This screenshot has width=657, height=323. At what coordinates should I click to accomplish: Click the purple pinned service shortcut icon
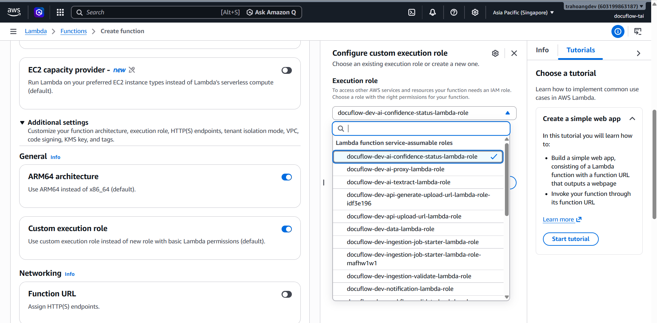(39, 12)
